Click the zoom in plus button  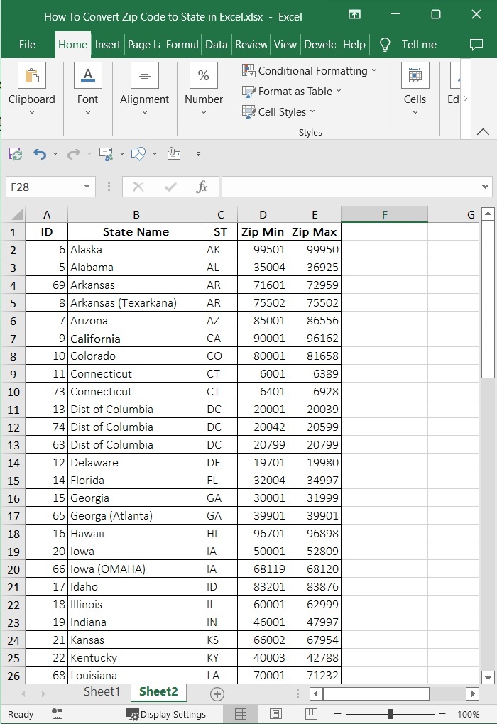pyautogui.click(x=442, y=714)
